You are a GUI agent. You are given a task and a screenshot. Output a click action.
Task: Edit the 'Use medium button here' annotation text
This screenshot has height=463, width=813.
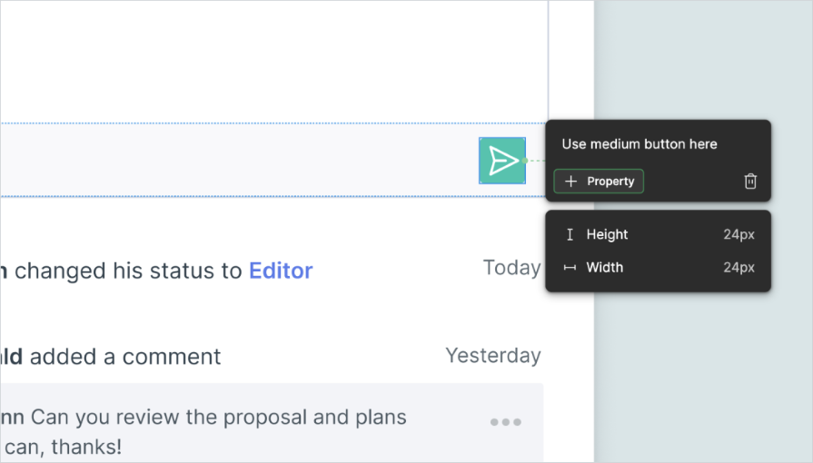[x=639, y=144]
